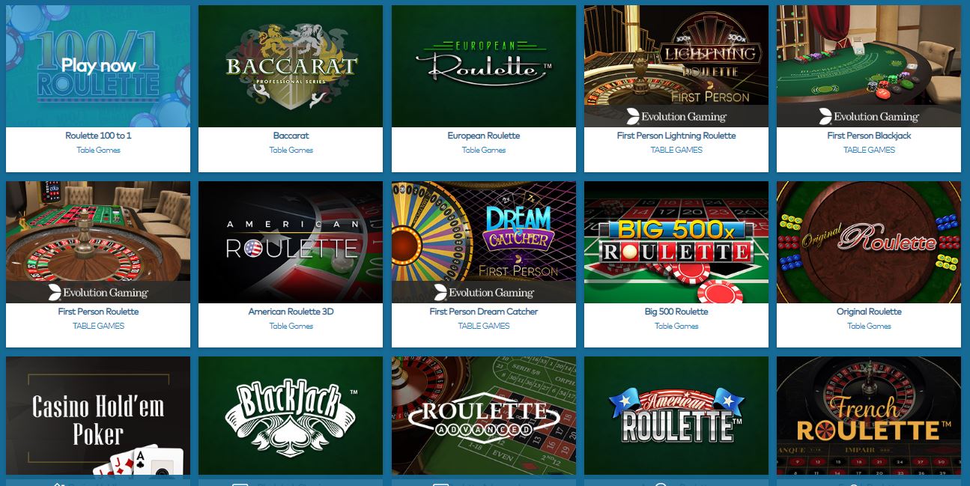Screen dimensions: 970x486
Task: Open American Roulette 3D thumbnail
Action: point(291,242)
